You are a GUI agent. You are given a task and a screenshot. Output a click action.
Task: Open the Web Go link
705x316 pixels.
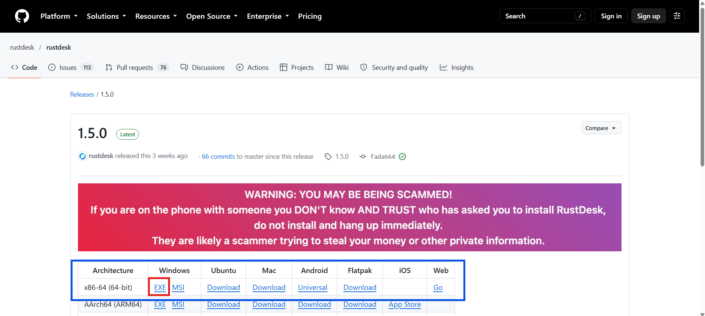438,287
